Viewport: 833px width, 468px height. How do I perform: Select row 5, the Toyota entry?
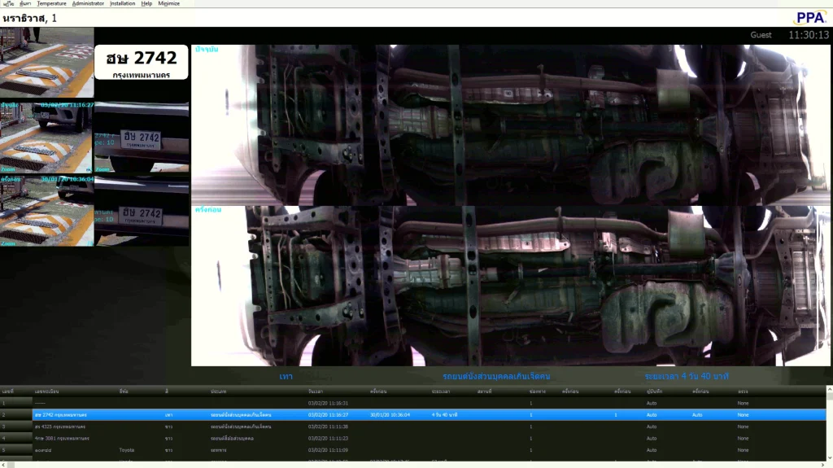coord(407,449)
